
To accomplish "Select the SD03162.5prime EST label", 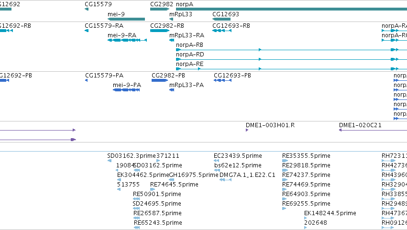I will pos(158,165).
